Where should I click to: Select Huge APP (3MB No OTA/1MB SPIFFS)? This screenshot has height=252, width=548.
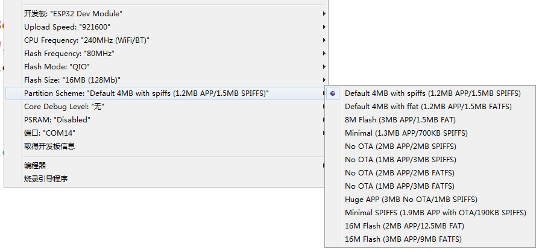pos(430,200)
